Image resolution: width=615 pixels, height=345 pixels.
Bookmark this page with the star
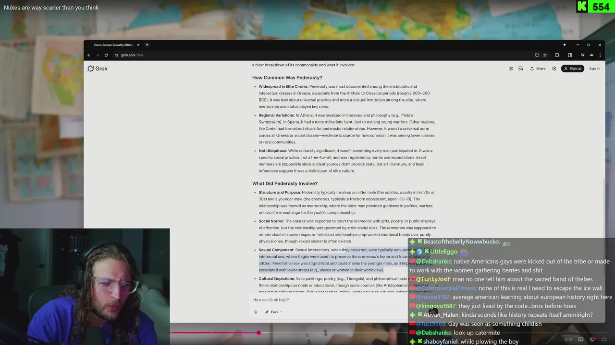coord(545,55)
